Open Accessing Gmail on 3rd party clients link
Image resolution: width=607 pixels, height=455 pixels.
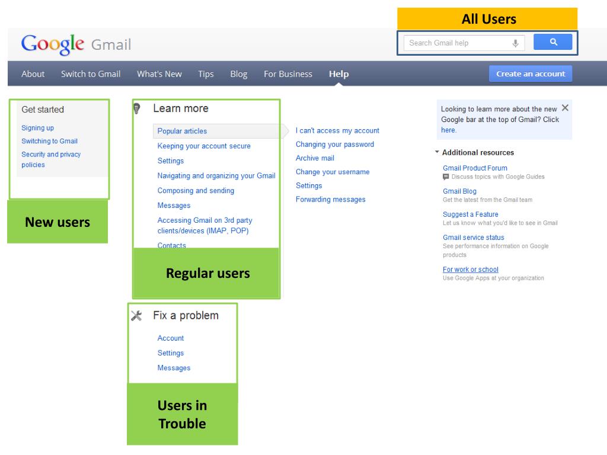(205, 226)
